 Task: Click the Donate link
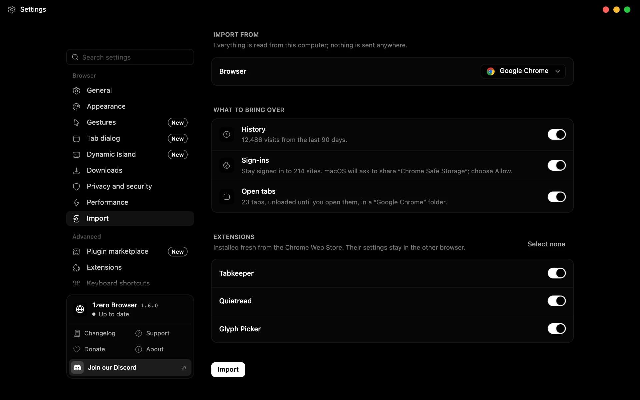pyautogui.click(x=89, y=349)
